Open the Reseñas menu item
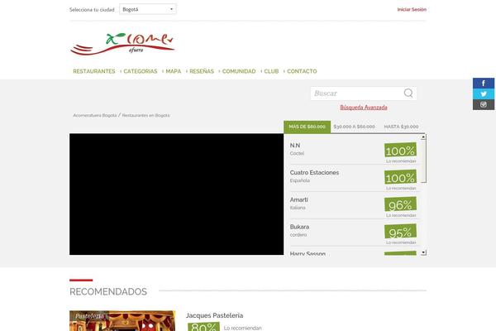The image size is (496, 331). [202, 71]
